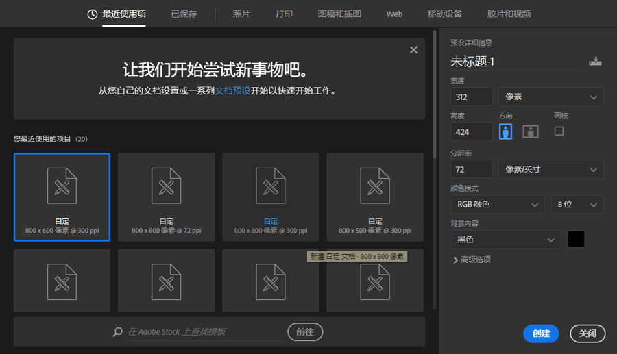This screenshot has width=617, height=354.
Task: Open the 胶片和视频 tab
Action: 509,14
